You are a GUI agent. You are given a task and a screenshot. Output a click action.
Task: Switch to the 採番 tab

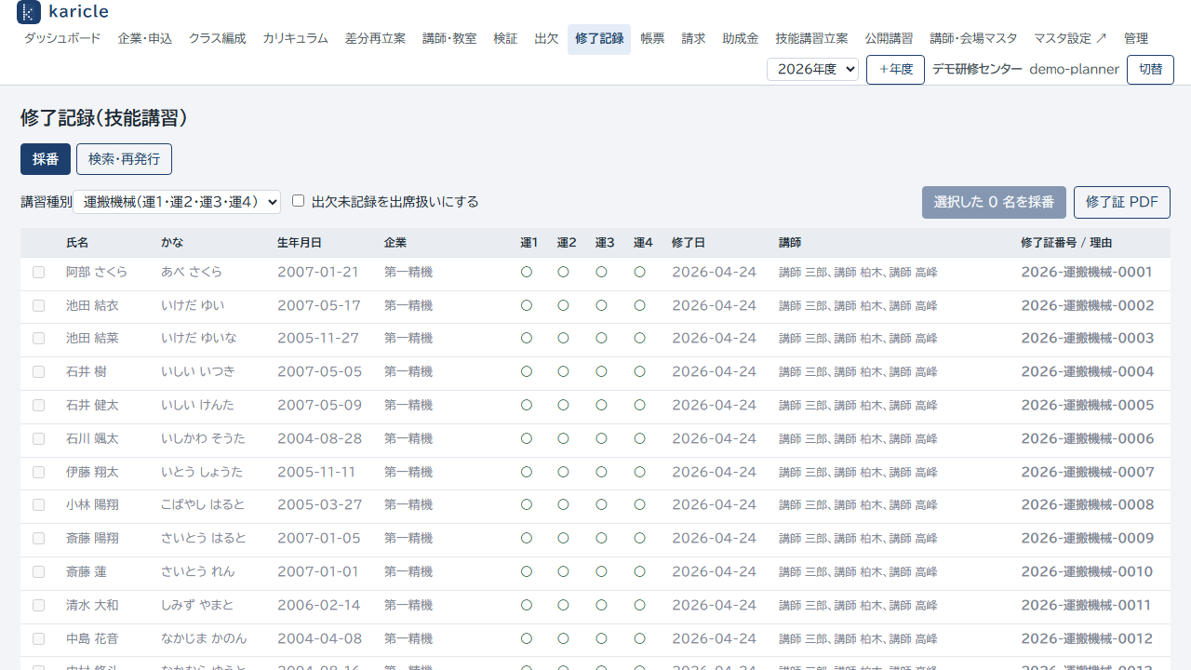[46, 159]
